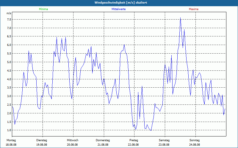The image size is (238, 148).
Task: Click the Mittwoch day label
Action: tap(73, 140)
